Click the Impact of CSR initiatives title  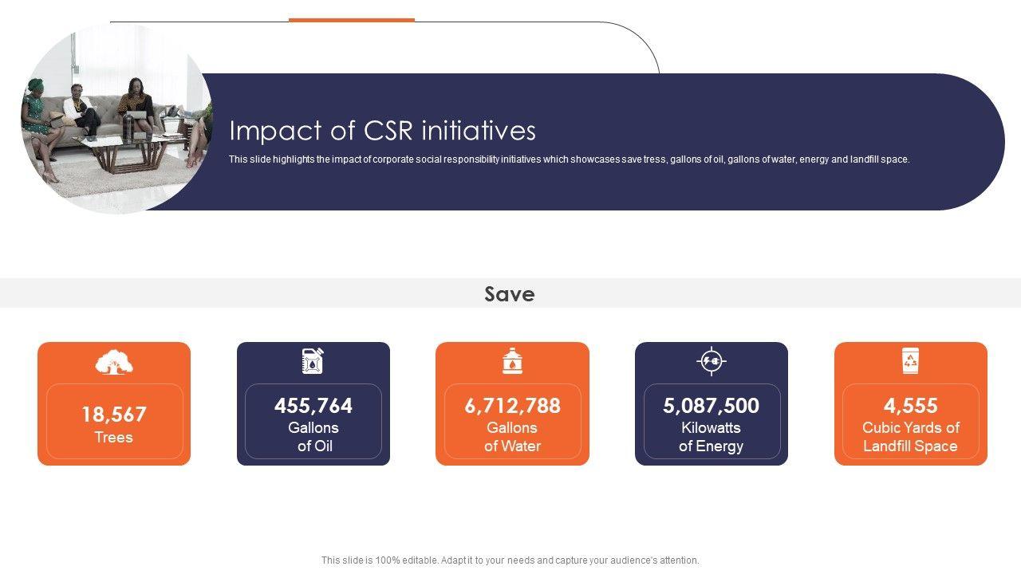tap(382, 131)
